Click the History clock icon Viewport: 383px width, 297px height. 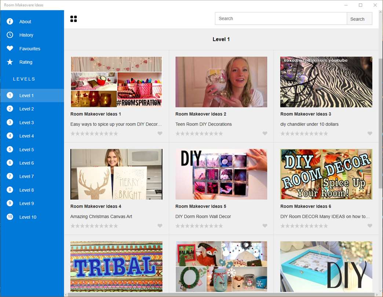coord(10,35)
